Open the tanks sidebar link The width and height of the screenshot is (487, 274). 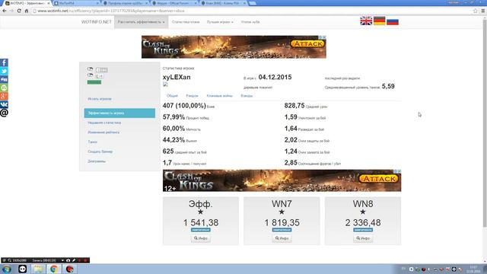pyautogui.click(x=92, y=142)
